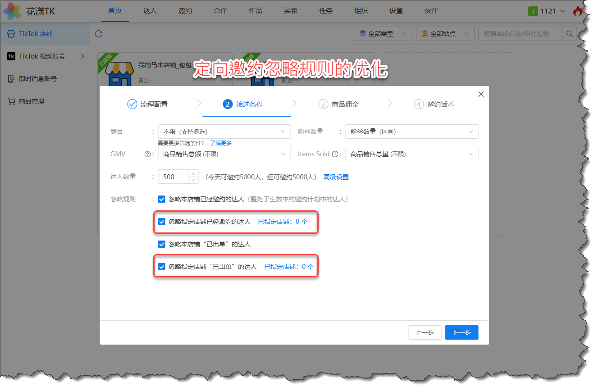Image resolution: width=599 pixels, height=391 pixels.
Task: Click the 达人数量 number input field
Action: 173,177
